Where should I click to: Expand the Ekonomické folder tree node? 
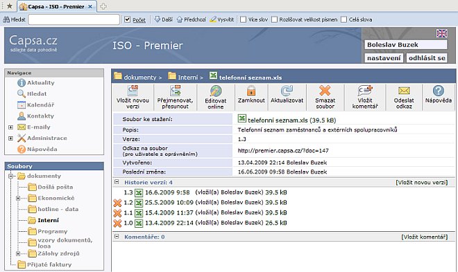18,199
